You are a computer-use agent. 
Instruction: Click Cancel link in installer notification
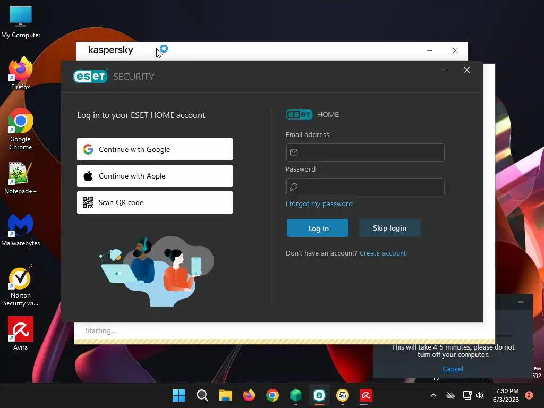(453, 369)
